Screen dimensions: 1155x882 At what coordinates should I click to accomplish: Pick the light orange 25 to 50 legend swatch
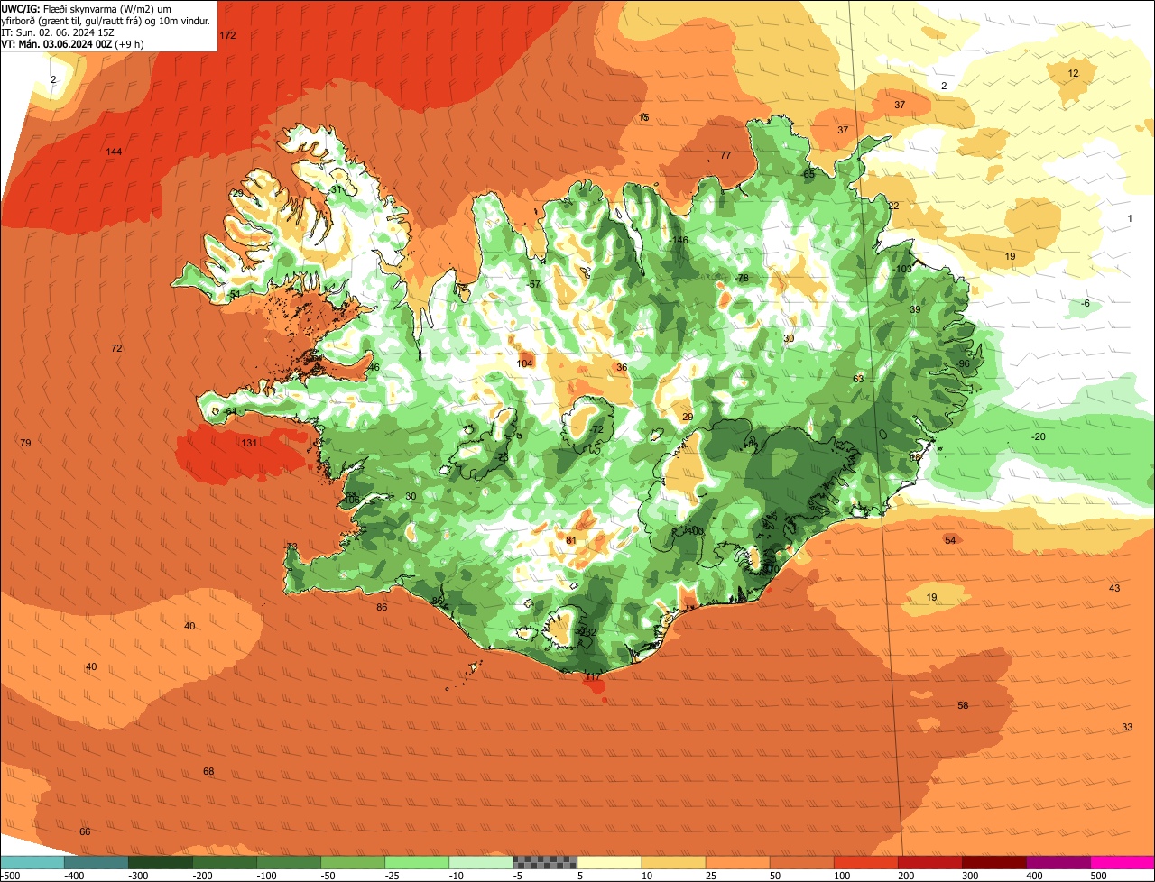737,862
